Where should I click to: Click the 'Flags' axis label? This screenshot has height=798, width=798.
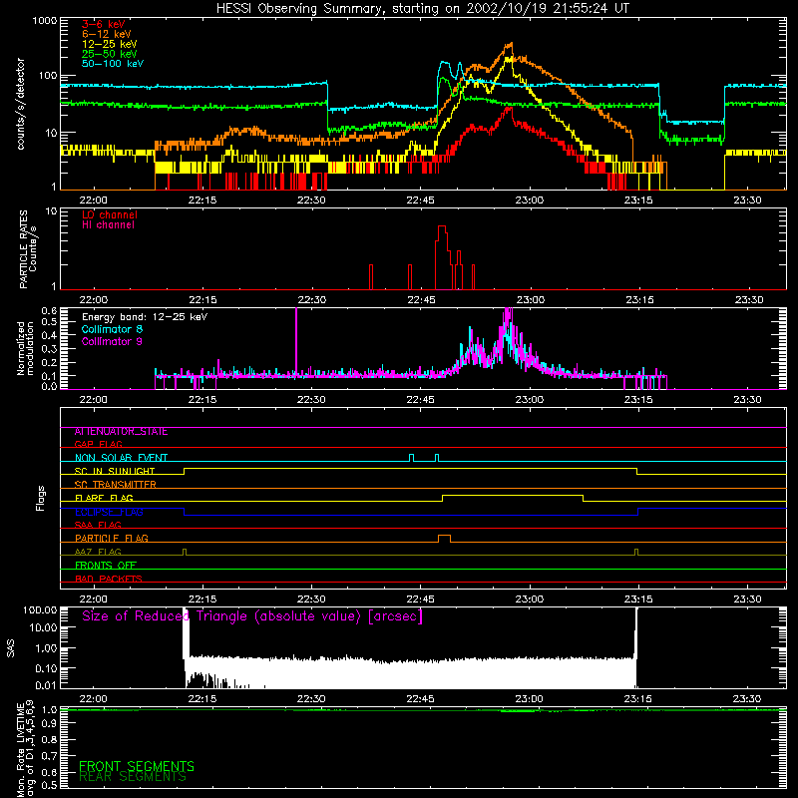point(41,498)
